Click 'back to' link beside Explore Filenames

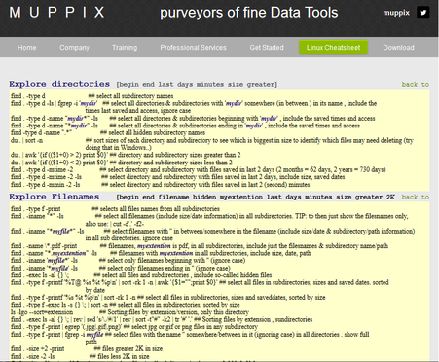point(416,197)
